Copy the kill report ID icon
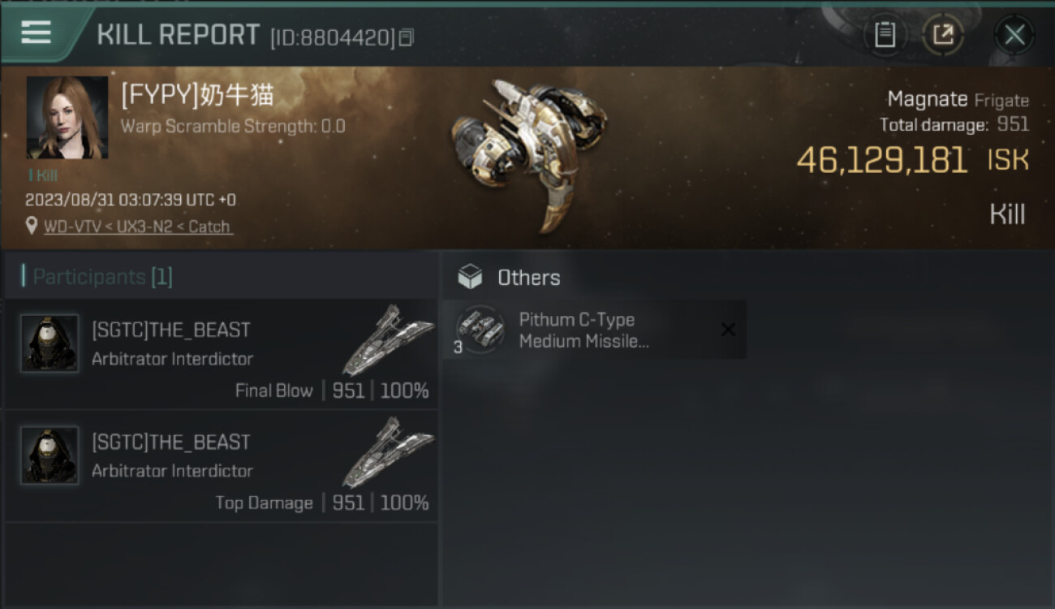The image size is (1055, 609). pos(406,37)
